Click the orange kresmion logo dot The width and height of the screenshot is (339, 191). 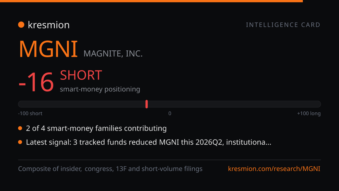click(x=21, y=25)
